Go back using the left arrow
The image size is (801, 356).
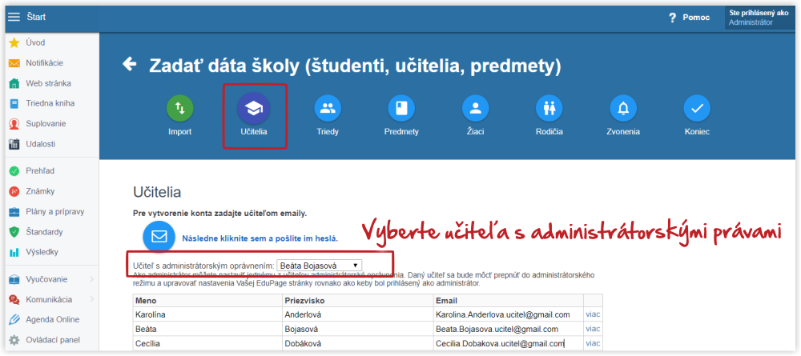[130, 64]
